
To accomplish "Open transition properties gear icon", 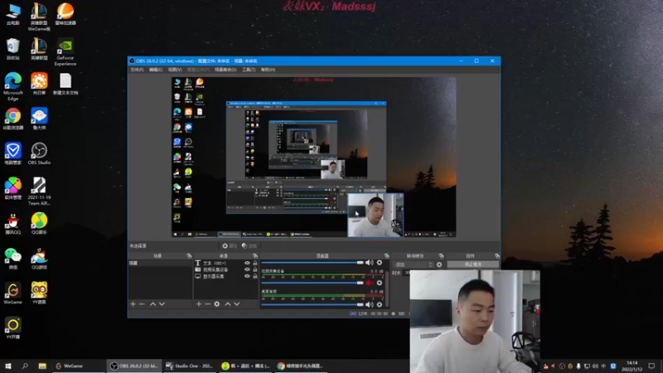I will (x=439, y=264).
